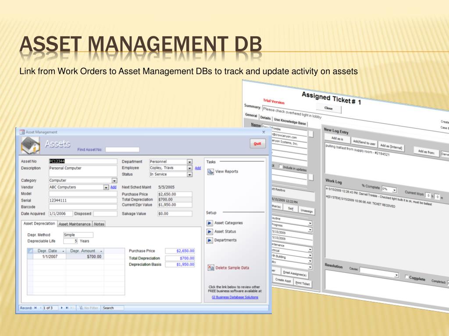Click Date Acquired field showing 1/1/2006
This screenshot has width=449, height=336.
tap(61, 213)
